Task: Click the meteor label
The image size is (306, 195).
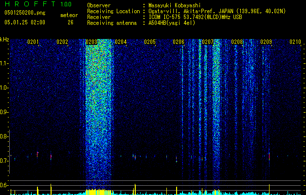Action: pyautogui.click(x=69, y=15)
